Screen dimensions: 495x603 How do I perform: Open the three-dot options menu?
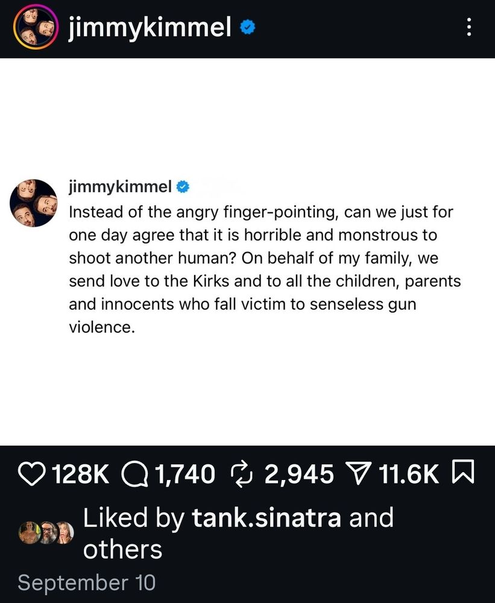pyautogui.click(x=468, y=27)
